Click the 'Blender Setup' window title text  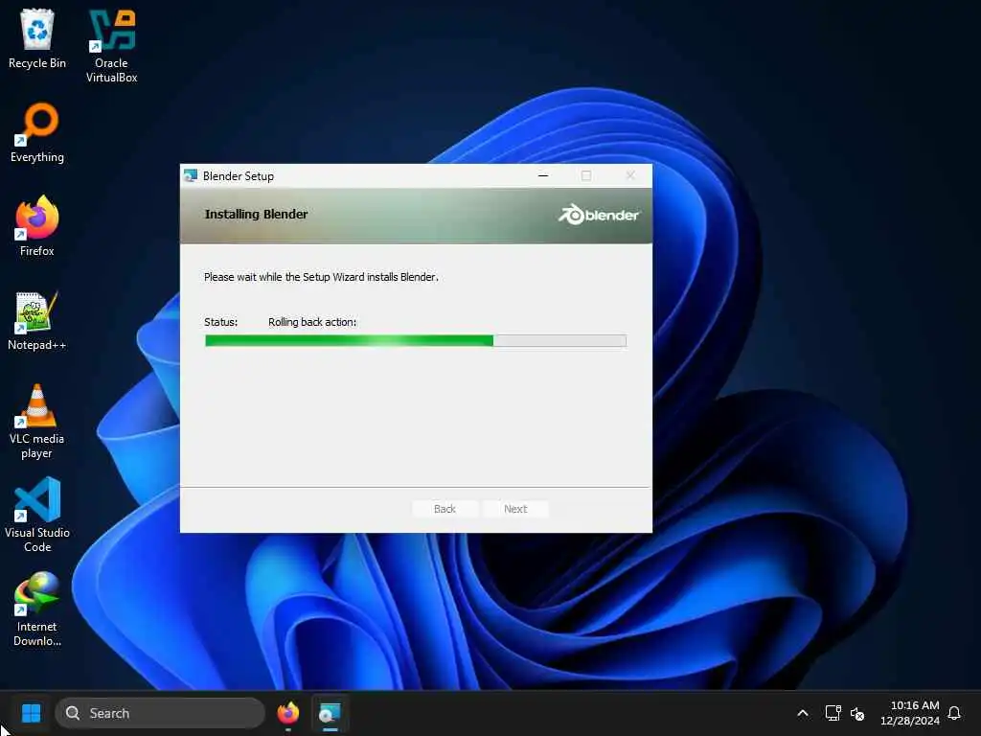(x=239, y=176)
